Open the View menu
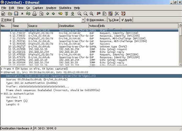The image size is (182, 131). pyautogui.click(x=20, y=8)
